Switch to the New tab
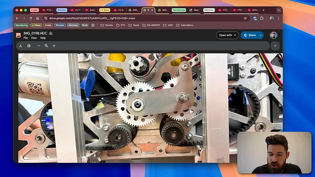Image resolution: width=315 pixels, height=177 pixels. click(x=194, y=10)
